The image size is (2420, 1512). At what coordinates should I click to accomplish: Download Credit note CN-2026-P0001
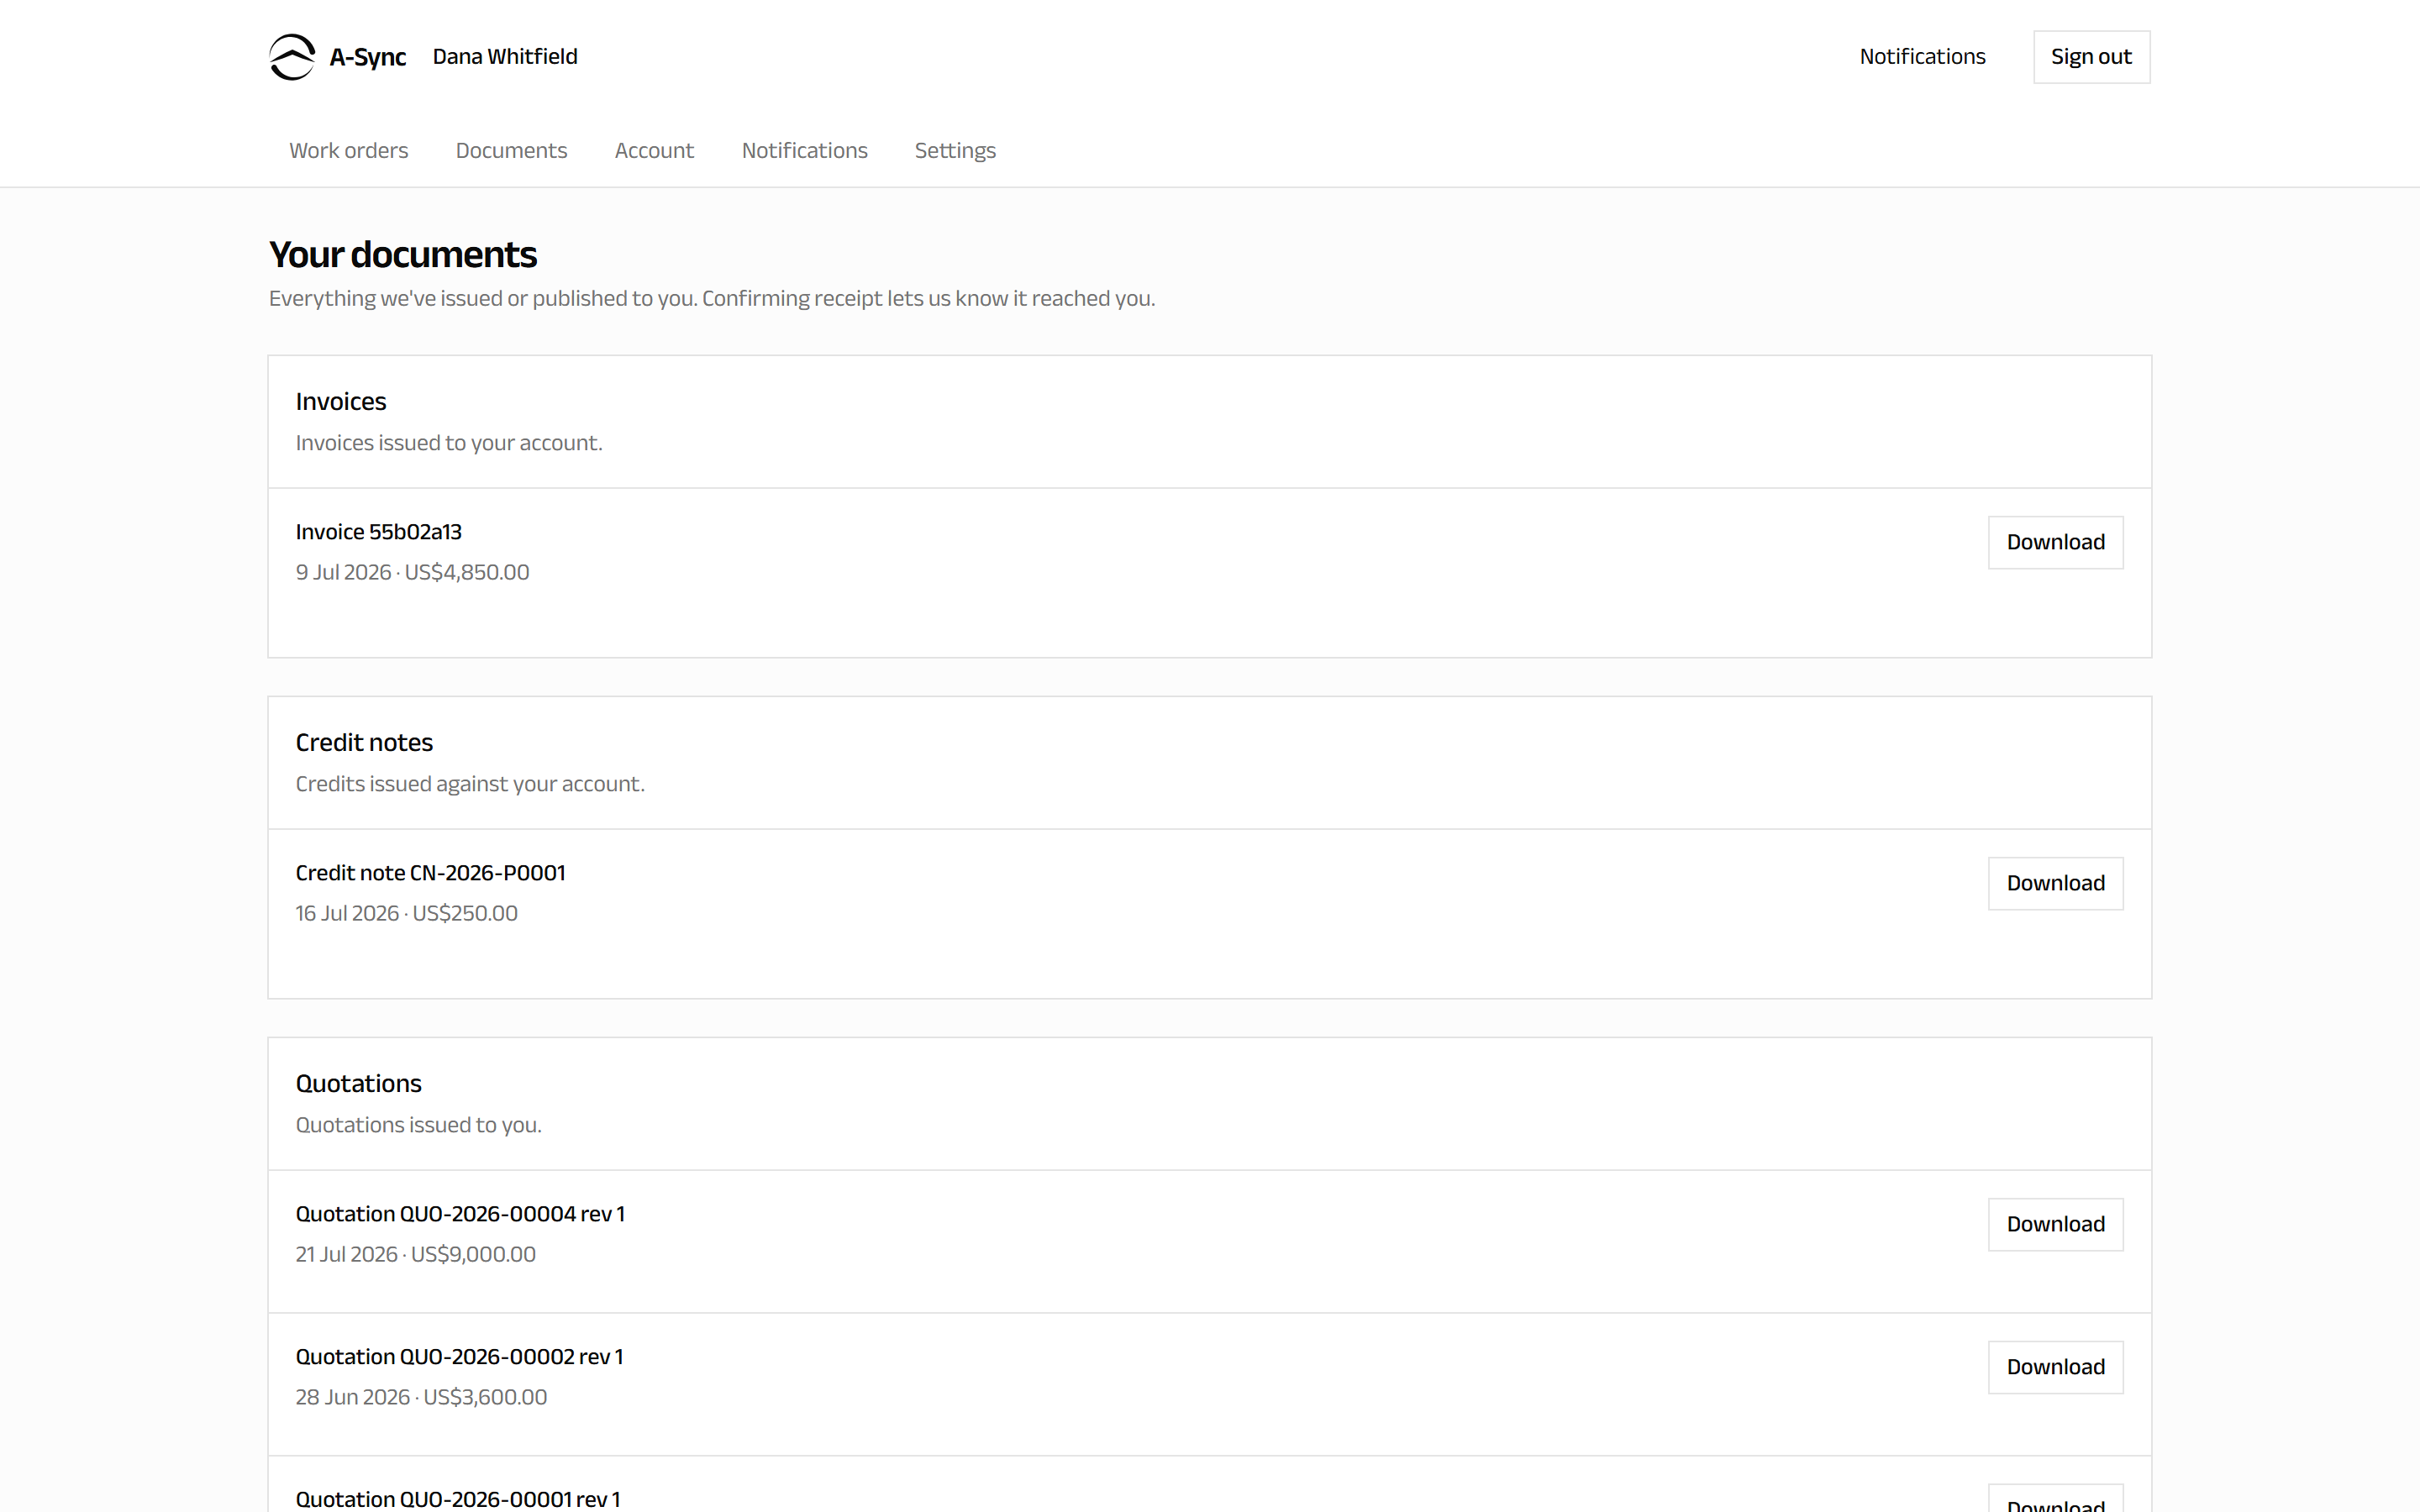pos(2055,883)
